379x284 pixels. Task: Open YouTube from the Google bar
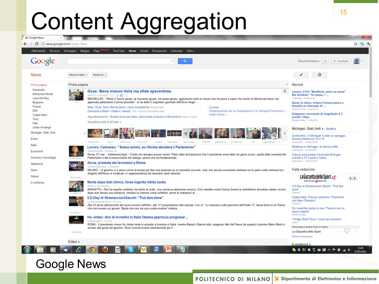[x=119, y=51]
